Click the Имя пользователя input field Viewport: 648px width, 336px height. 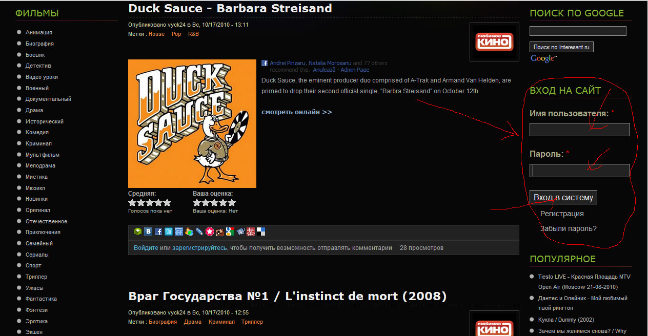pyautogui.click(x=579, y=130)
